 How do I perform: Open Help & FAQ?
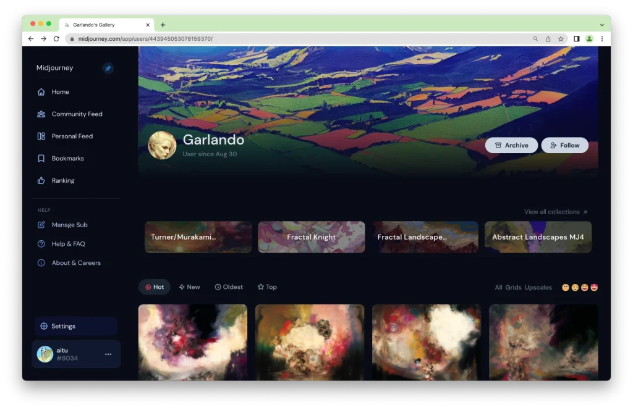(68, 244)
